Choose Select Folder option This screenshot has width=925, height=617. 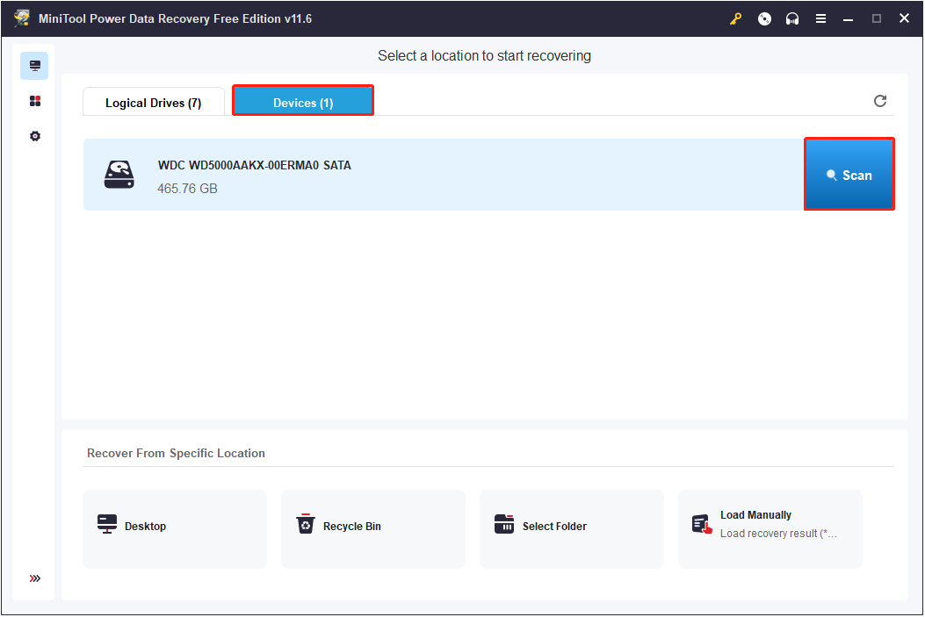click(x=572, y=528)
